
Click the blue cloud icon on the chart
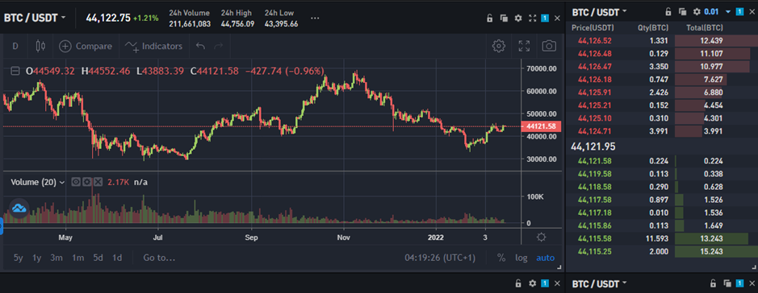(19, 208)
